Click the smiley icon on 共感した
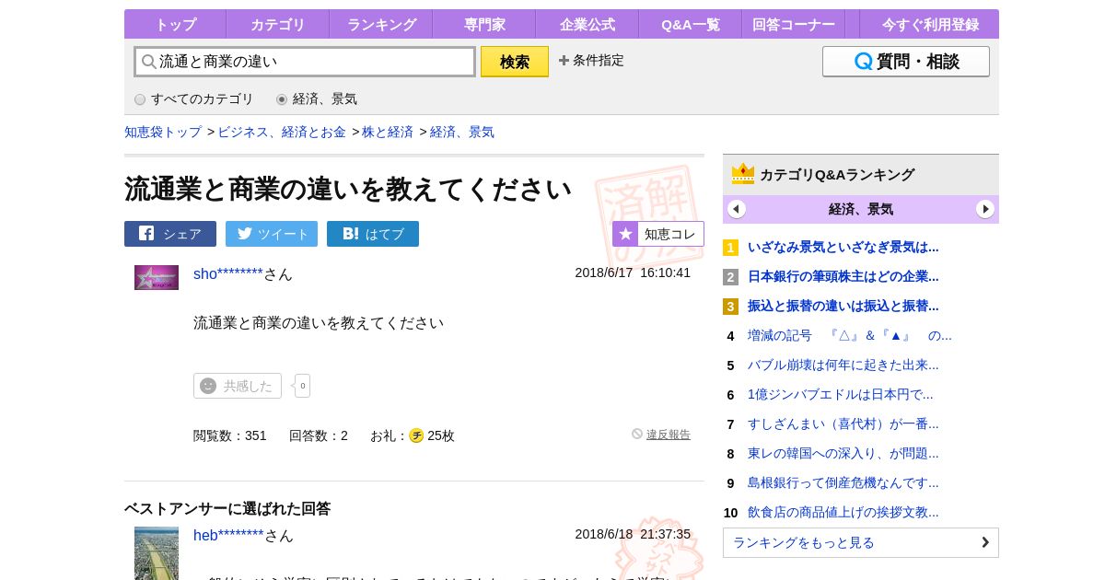Viewport: 1105px width, 580px height. click(208, 386)
